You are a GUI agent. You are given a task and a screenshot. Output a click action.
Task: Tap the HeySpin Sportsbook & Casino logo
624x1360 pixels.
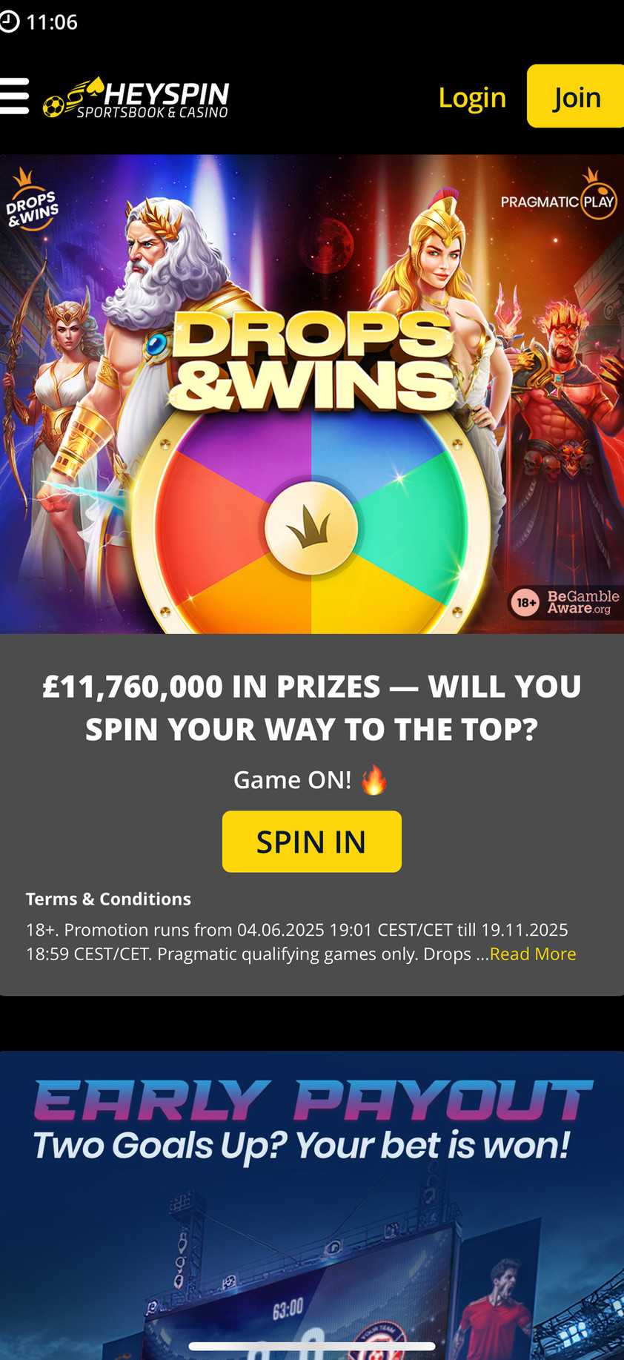pos(136,98)
